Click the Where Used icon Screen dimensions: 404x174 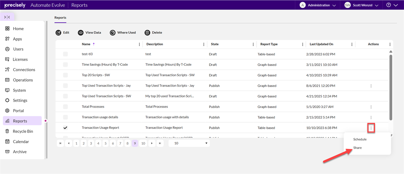click(x=112, y=33)
